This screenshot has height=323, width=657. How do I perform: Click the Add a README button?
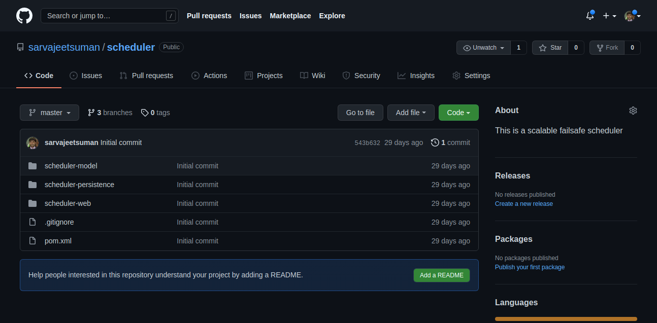[x=441, y=275]
